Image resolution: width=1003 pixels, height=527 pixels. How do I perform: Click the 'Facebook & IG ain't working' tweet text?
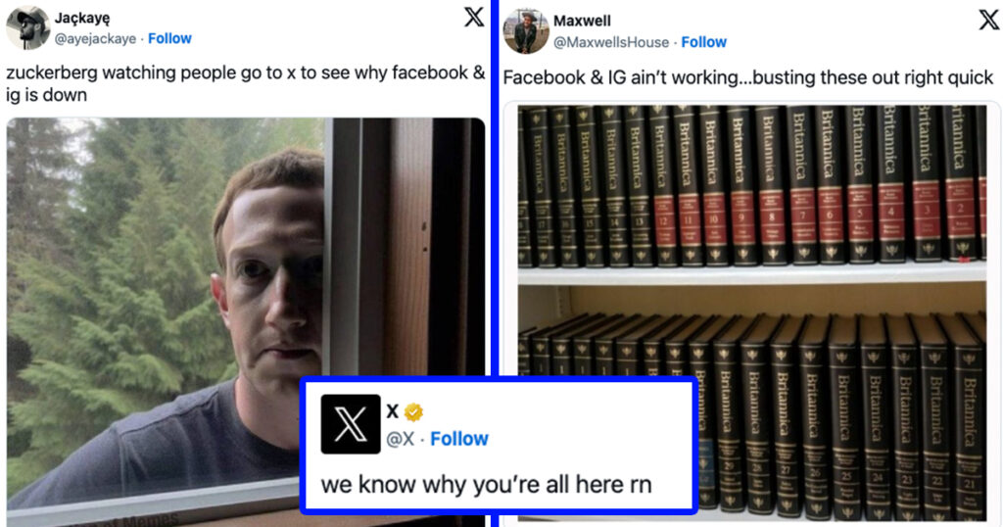747,78
